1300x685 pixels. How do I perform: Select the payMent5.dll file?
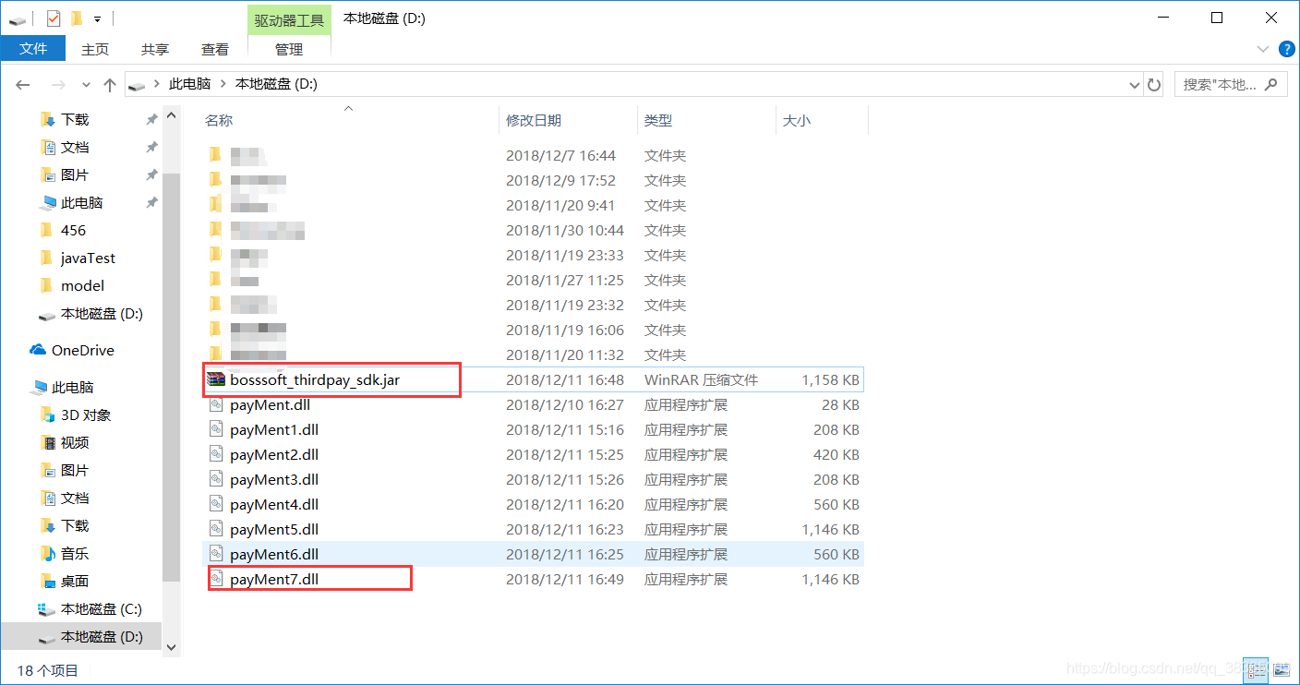pos(274,529)
